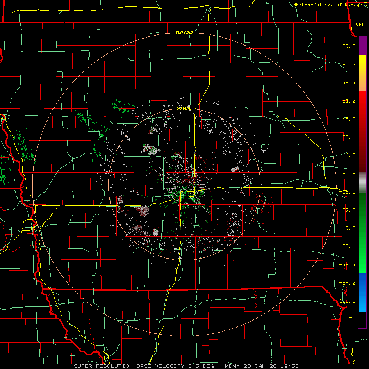The width and height of the screenshot is (369, 369).
Task: Click the 61.2 legend value
Action: point(349,101)
